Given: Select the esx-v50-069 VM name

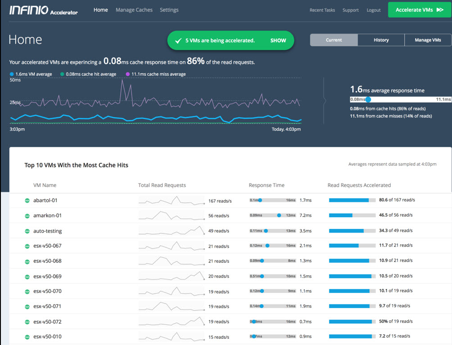Looking at the screenshot, I should (47, 276).
